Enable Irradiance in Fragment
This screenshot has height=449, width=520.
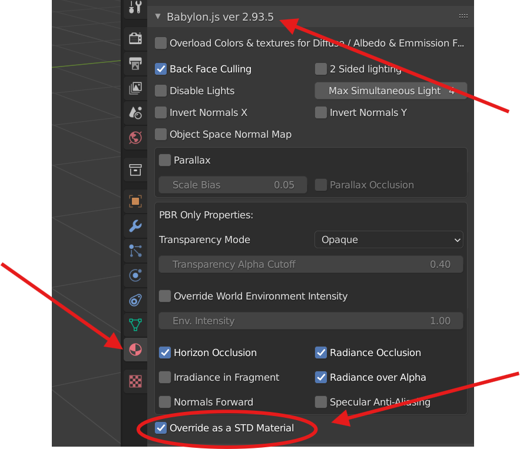(165, 377)
